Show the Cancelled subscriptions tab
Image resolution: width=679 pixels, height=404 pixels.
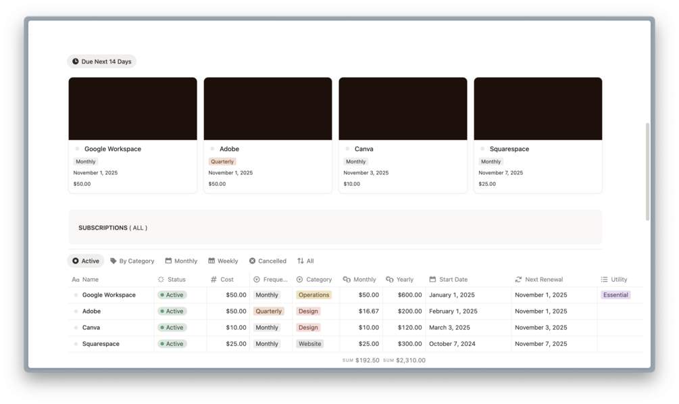click(268, 261)
